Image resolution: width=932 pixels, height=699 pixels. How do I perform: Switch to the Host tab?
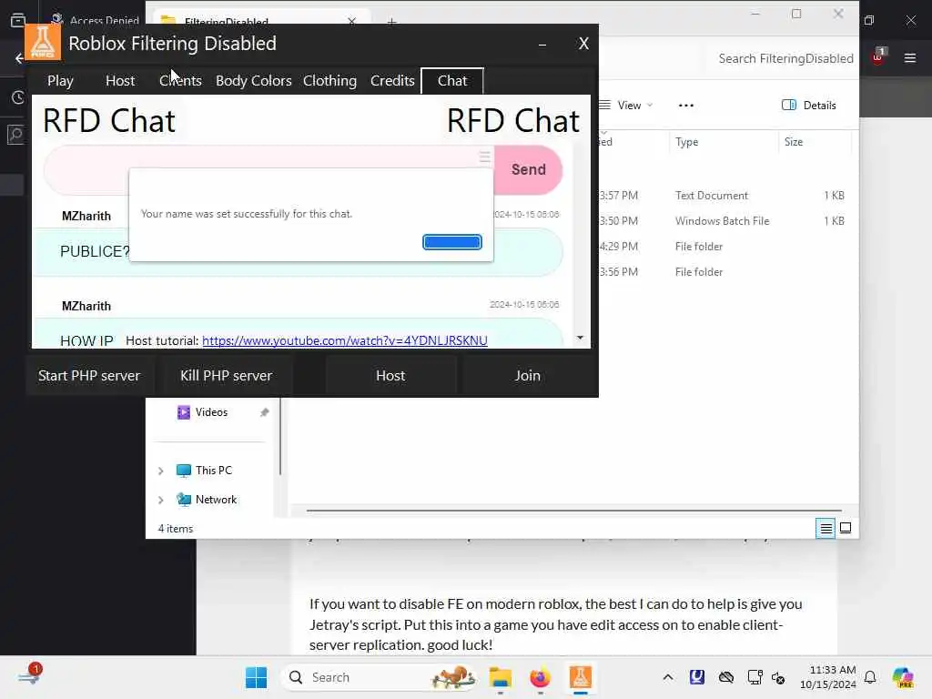[120, 81]
